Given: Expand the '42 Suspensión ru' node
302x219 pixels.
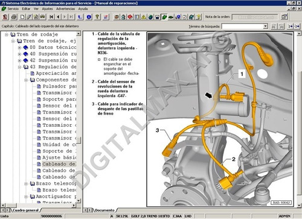Looking at the screenshot, I should [19, 60].
